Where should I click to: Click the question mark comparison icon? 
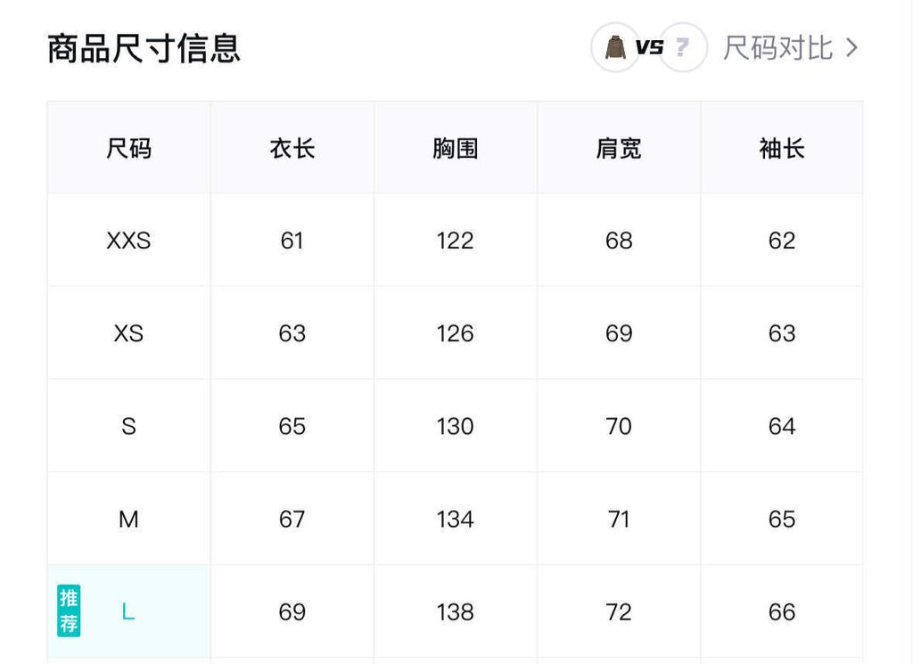(x=683, y=47)
